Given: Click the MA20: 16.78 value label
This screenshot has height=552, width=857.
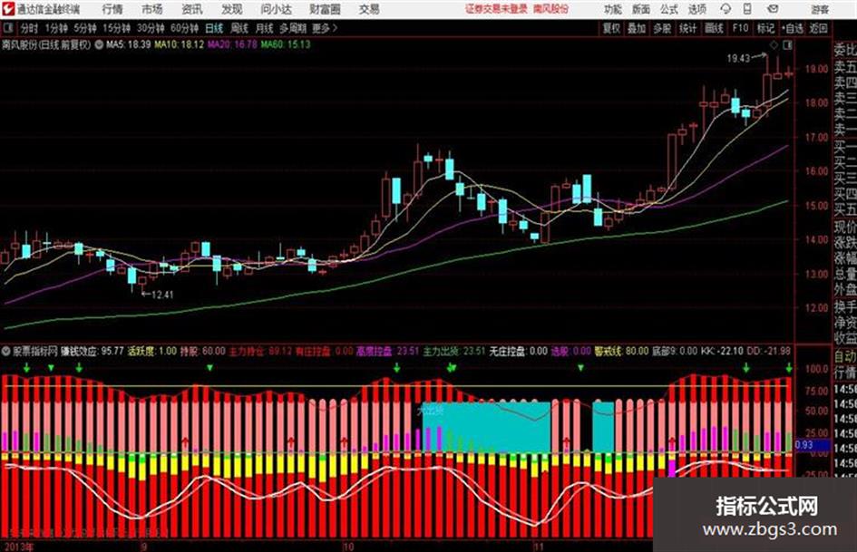Looking at the screenshot, I should point(232,44).
